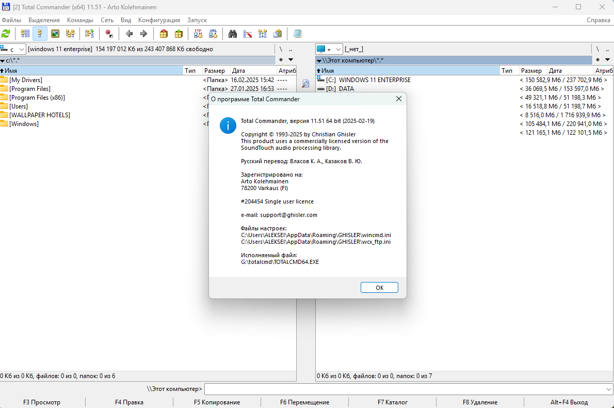Viewport: 614px width, 408px height.
Task: Open right panel directory history arrow
Action: (607, 60)
